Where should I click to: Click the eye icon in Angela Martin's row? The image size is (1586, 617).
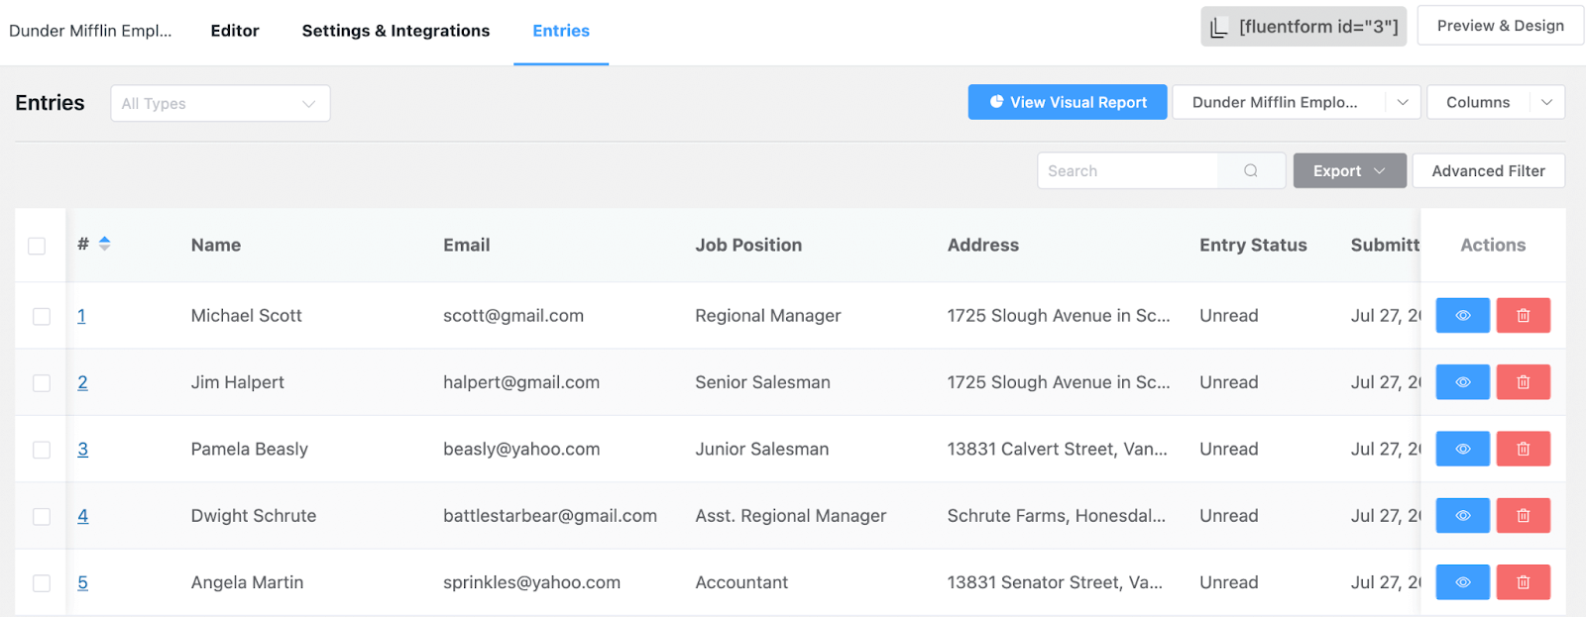(1462, 582)
